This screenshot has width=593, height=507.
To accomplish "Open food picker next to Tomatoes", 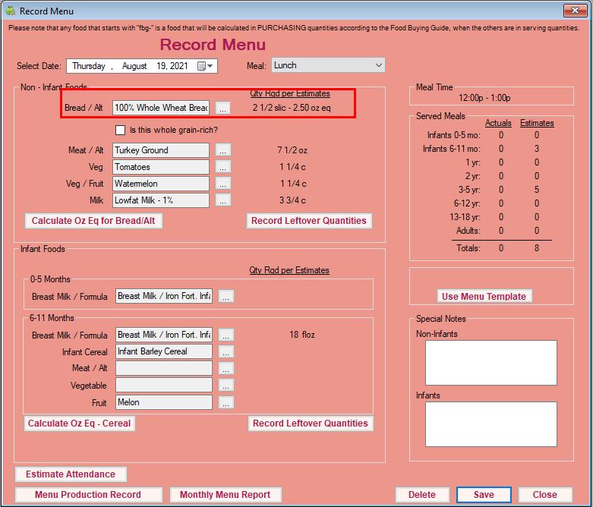I will coord(222,167).
